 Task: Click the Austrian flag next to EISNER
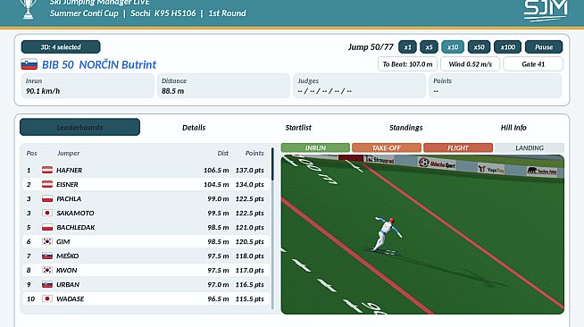47,184
